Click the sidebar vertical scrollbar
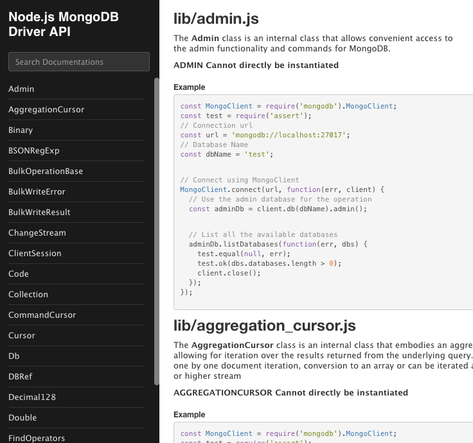The image size is (473, 443). click(x=156, y=231)
